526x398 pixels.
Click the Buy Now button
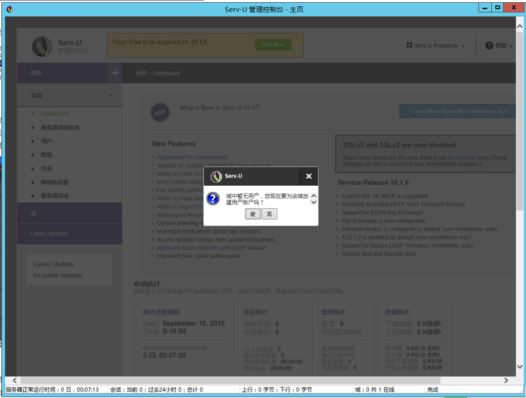pos(273,45)
